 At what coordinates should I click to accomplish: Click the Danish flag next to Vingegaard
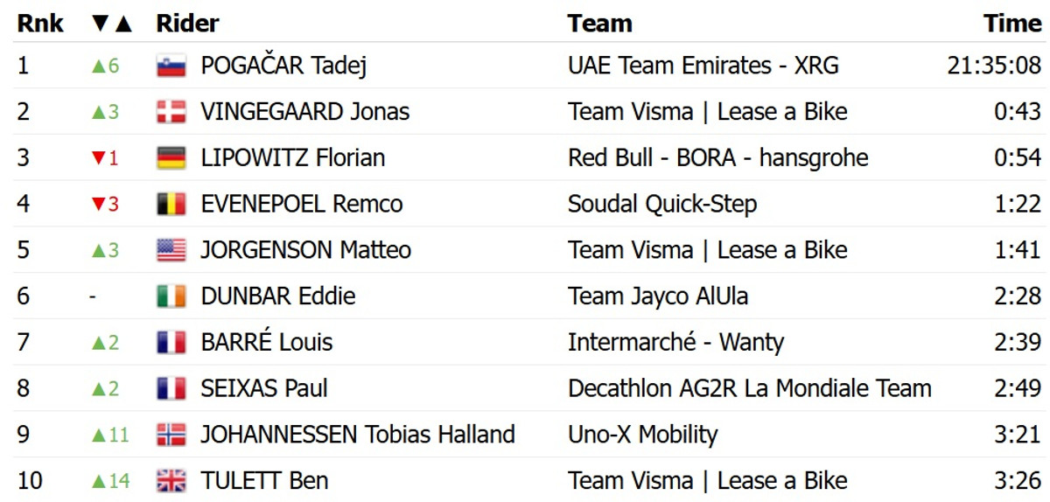coord(171,112)
